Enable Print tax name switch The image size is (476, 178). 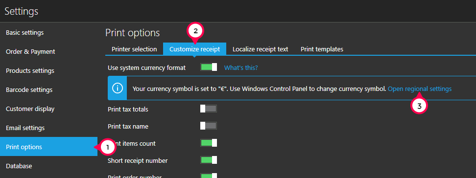click(209, 126)
